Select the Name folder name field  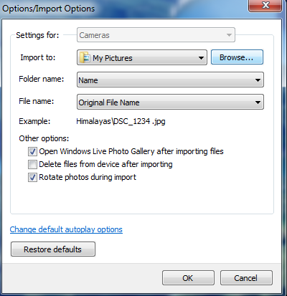[170, 80]
